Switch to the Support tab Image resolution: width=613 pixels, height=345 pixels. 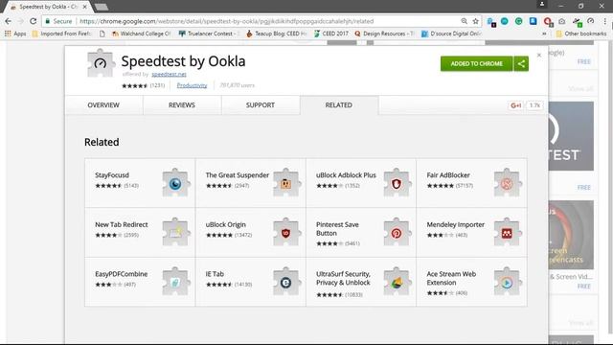pos(261,105)
